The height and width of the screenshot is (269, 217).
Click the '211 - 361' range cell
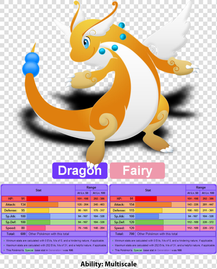tap(208, 210)
